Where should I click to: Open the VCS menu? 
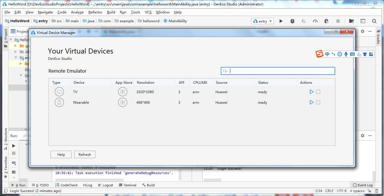click(x=148, y=12)
